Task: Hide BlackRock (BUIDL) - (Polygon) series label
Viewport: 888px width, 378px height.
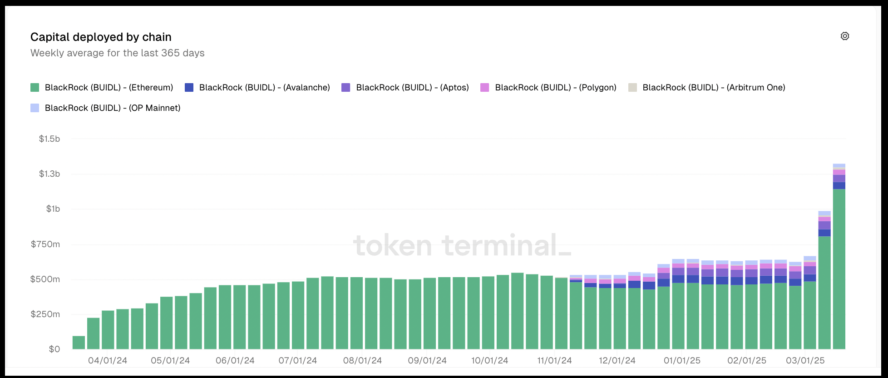Action: pos(556,88)
